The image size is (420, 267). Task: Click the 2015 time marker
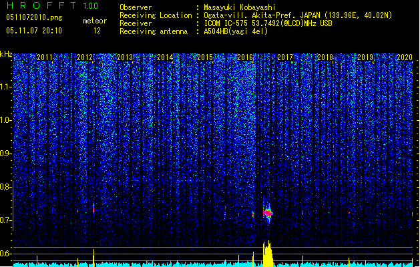point(205,57)
